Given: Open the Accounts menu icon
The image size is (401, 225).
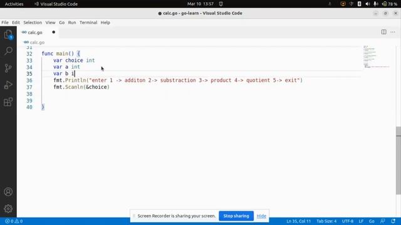Looking at the screenshot, I should coord(8,192).
